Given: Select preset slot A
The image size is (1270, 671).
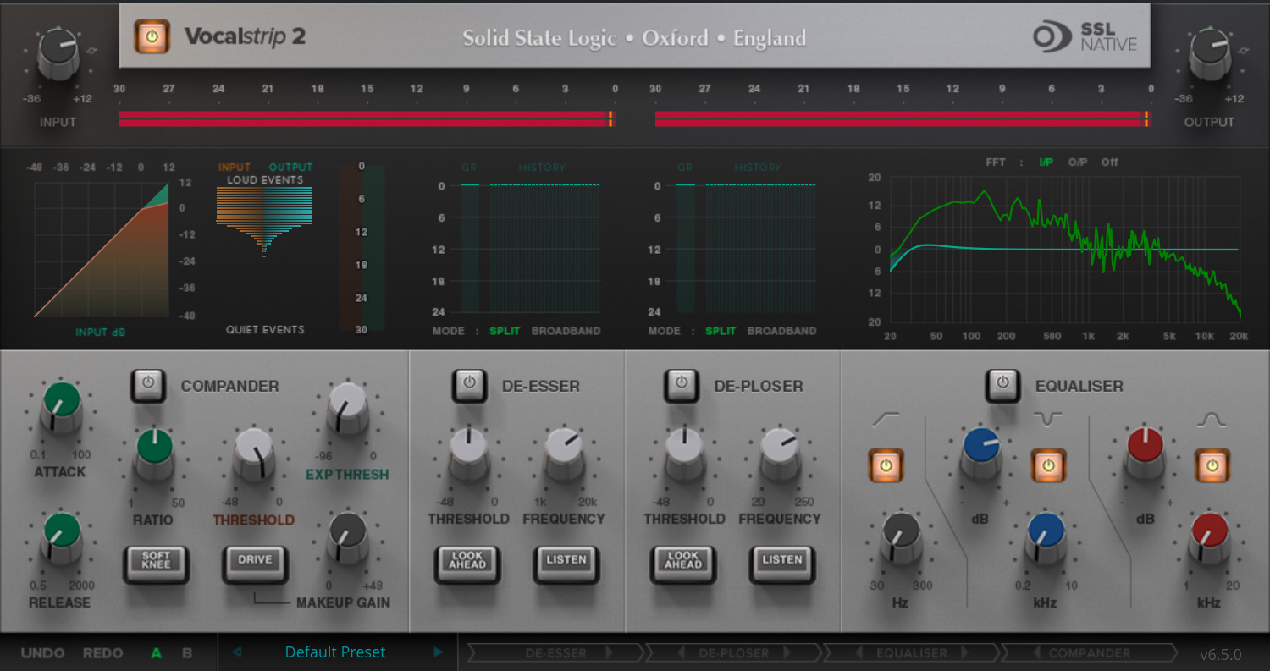Looking at the screenshot, I should (x=157, y=653).
